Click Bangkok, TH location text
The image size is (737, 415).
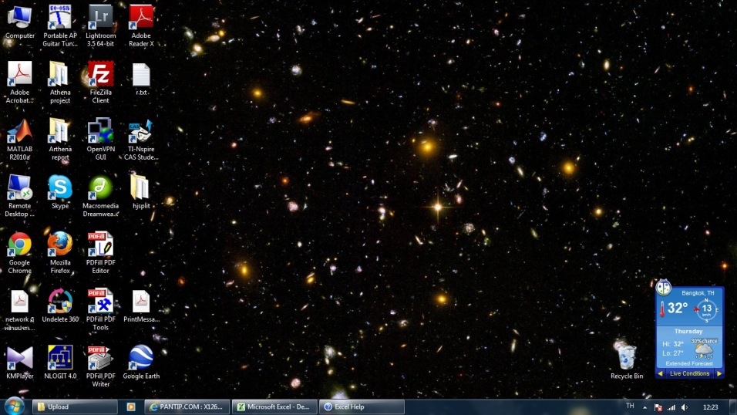click(x=698, y=293)
